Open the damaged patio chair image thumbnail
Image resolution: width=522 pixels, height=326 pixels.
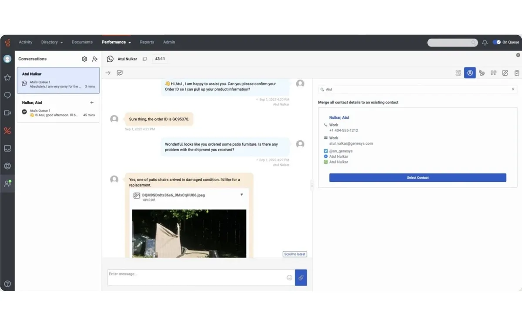[189, 233]
